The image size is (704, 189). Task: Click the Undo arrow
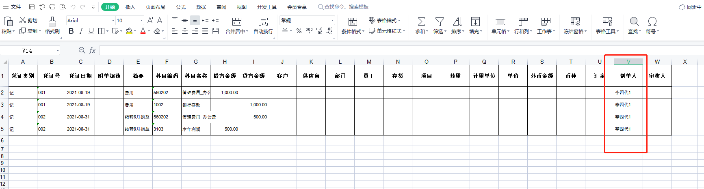coord(73,7)
